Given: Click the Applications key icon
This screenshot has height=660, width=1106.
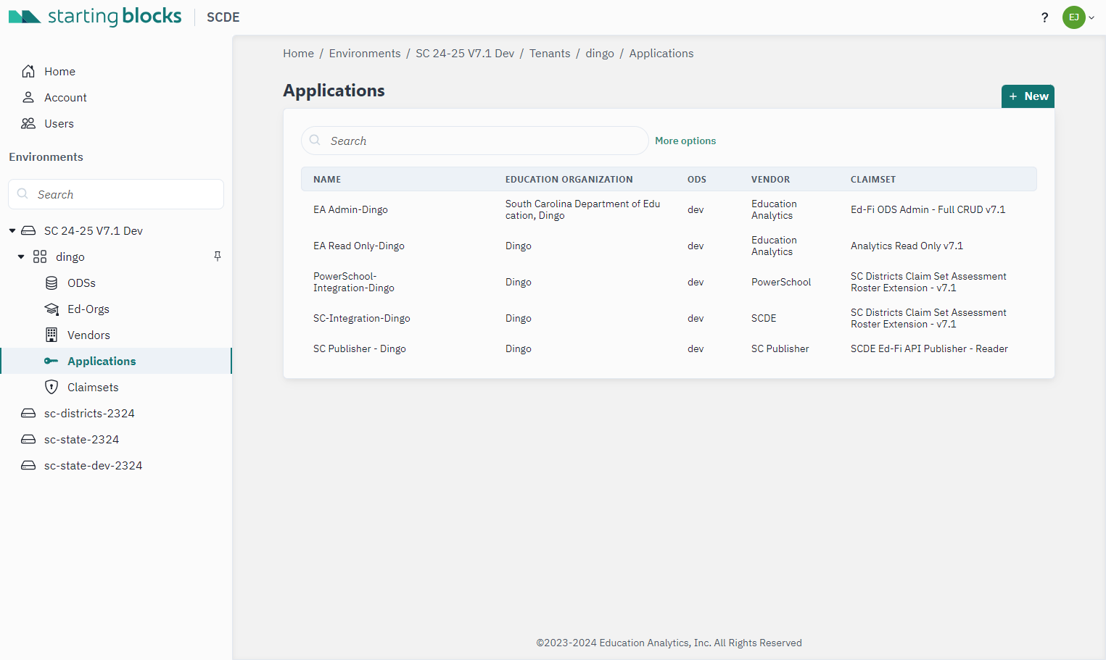Looking at the screenshot, I should click(51, 361).
